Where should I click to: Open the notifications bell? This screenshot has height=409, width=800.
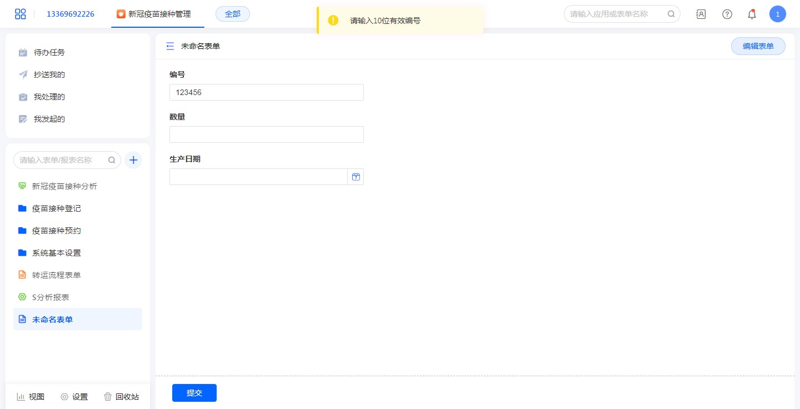(752, 14)
